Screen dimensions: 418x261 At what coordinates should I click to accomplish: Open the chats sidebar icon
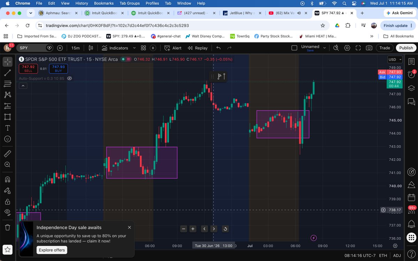click(x=411, y=102)
